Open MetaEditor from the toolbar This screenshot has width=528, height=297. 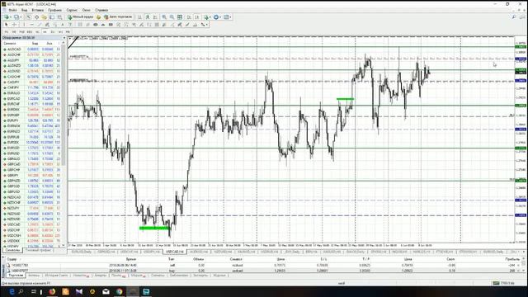[x=98, y=16]
